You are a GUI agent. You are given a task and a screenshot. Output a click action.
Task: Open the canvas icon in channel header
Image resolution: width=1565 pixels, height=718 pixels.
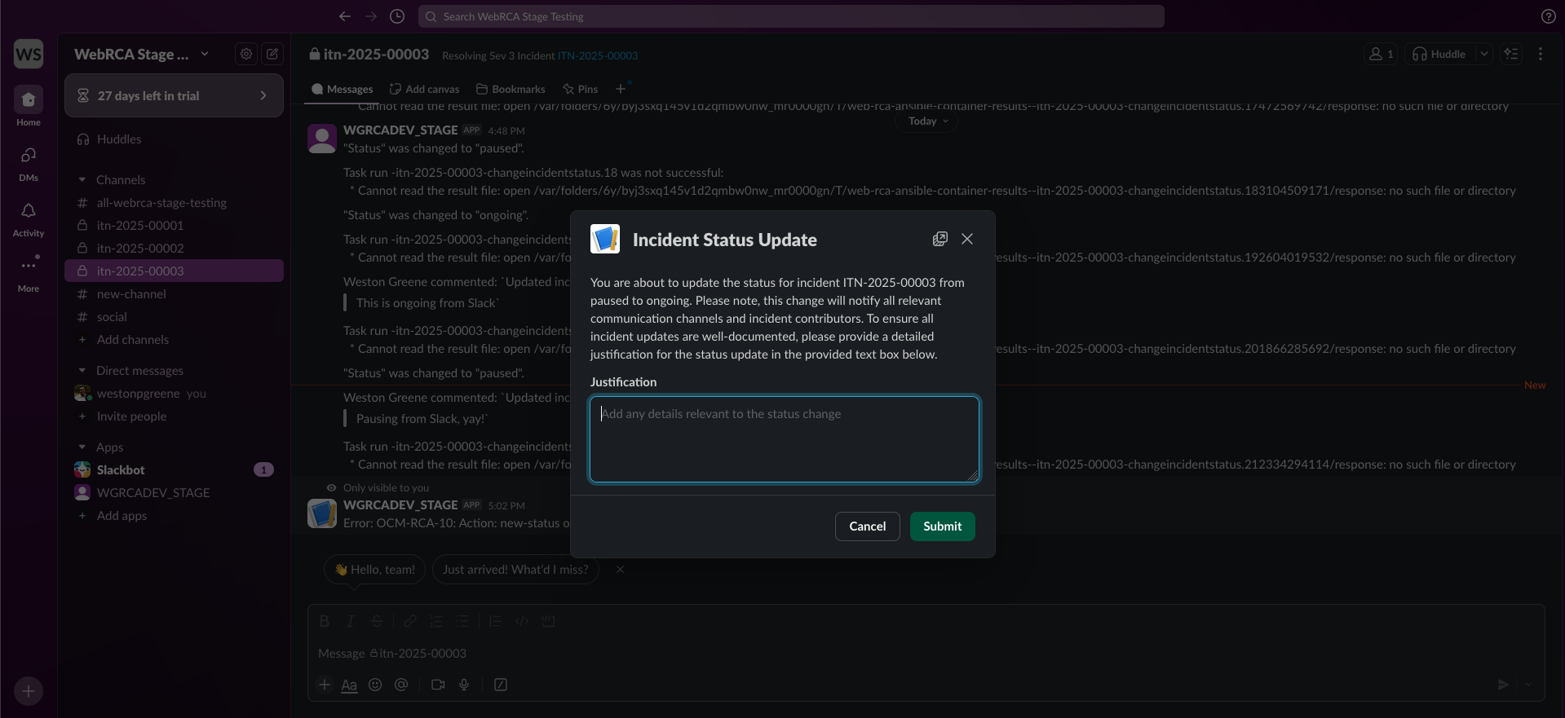tap(1511, 54)
